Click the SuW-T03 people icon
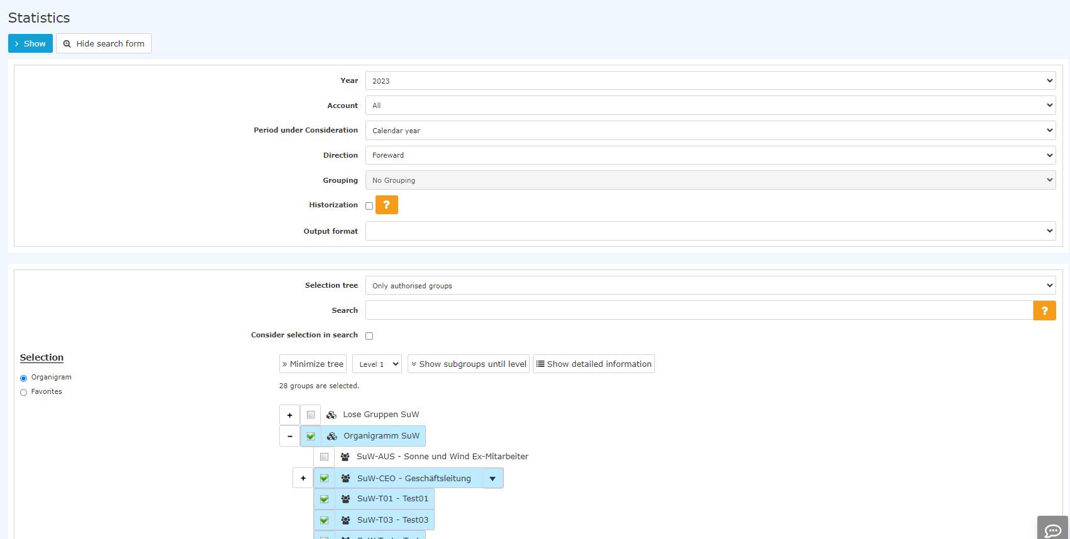The image size is (1070, 539). [x=345, y=520]
